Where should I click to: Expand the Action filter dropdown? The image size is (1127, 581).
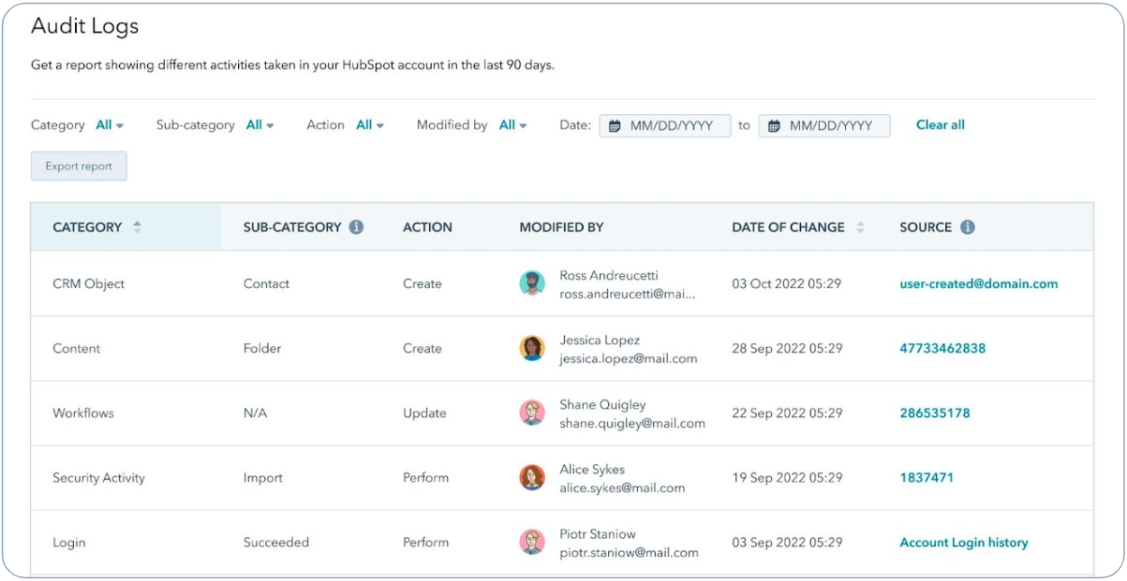click(x=370, y=125)
